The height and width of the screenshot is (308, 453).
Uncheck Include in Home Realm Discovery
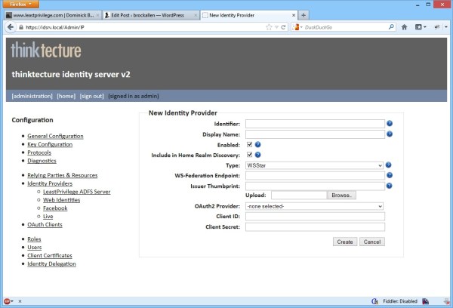pos(249,155)
